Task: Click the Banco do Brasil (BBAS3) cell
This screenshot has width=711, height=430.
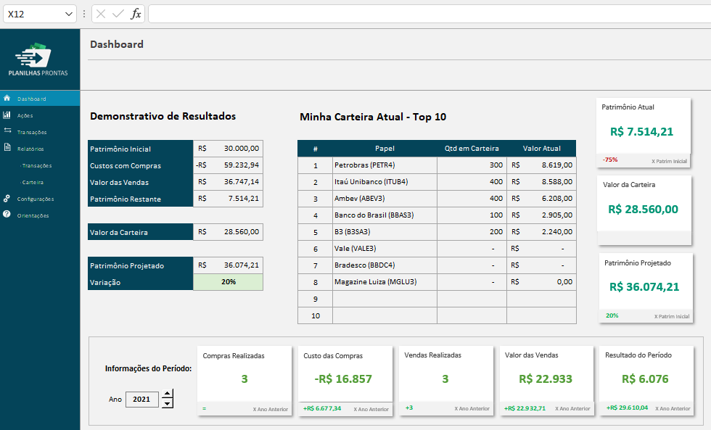Action: point(385,215)
